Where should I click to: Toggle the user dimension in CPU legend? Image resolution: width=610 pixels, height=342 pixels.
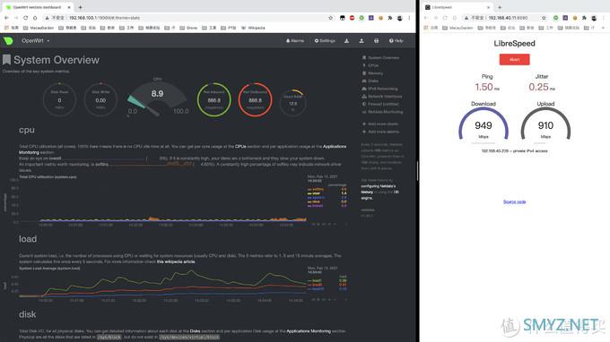[314, 193]
